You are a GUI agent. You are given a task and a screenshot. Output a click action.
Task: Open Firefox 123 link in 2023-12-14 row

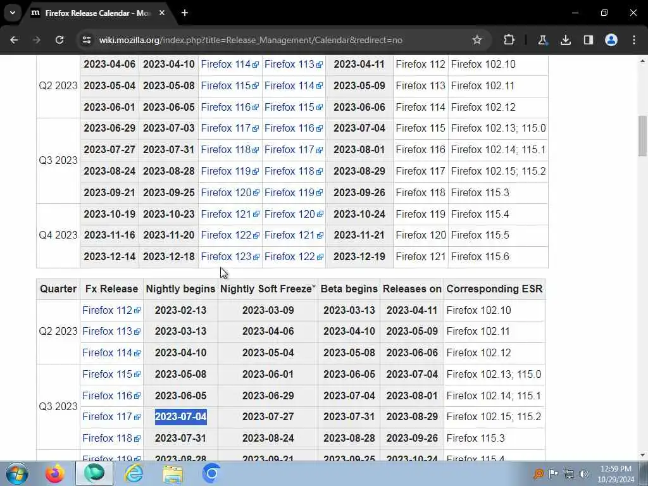click(230, 257)
